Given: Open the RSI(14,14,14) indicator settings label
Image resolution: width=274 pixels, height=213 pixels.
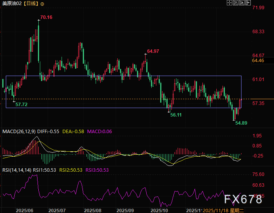Looking at the screenshot, I should point(16,170).
